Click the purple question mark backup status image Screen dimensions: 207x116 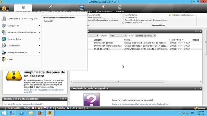(x=92, y=99)
